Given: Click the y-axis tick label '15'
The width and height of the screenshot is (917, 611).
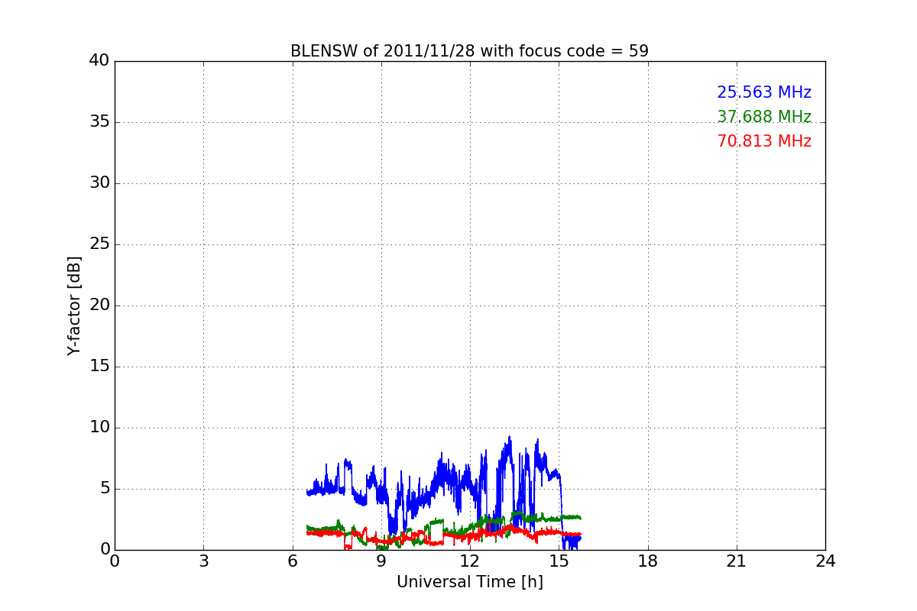Looking at the screenshot, I should (x=99, y=367).
